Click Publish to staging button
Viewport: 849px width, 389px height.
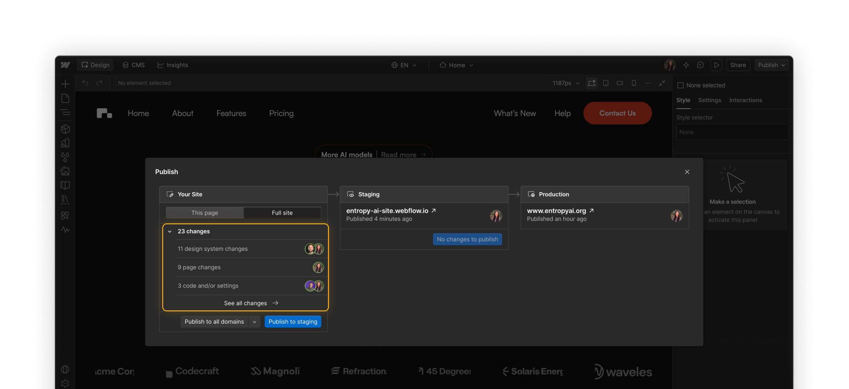click(293, 322)
